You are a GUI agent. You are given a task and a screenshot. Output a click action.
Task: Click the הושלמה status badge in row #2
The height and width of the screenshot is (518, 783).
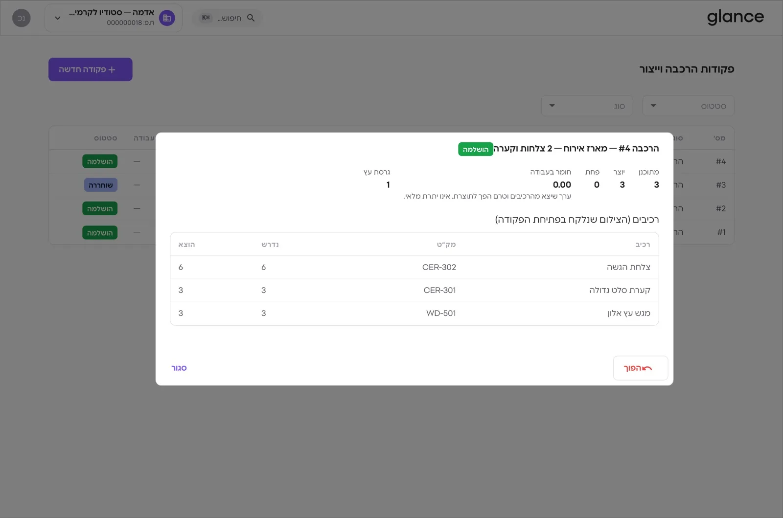click(x=100, y=209)
